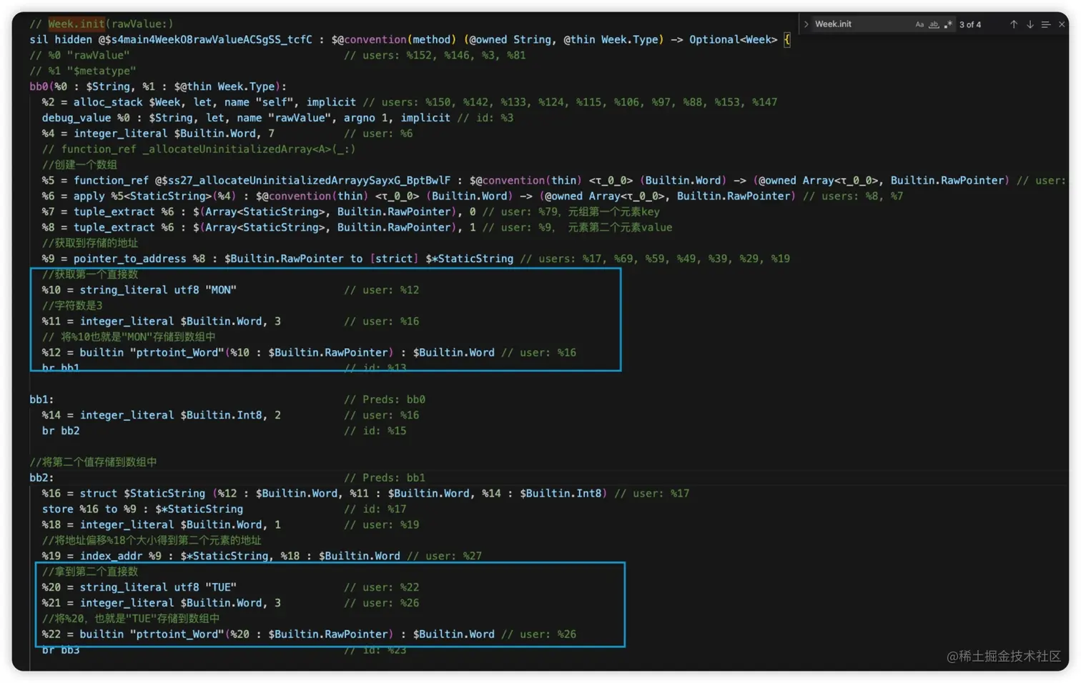Click the "//获取第一个直接数" comment
The width and height of the screenshot is (1081, 683).
pos(90,274)
